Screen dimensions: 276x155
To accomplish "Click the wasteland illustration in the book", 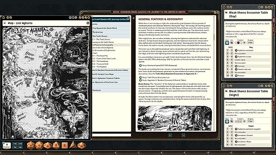I will [175, 118].
